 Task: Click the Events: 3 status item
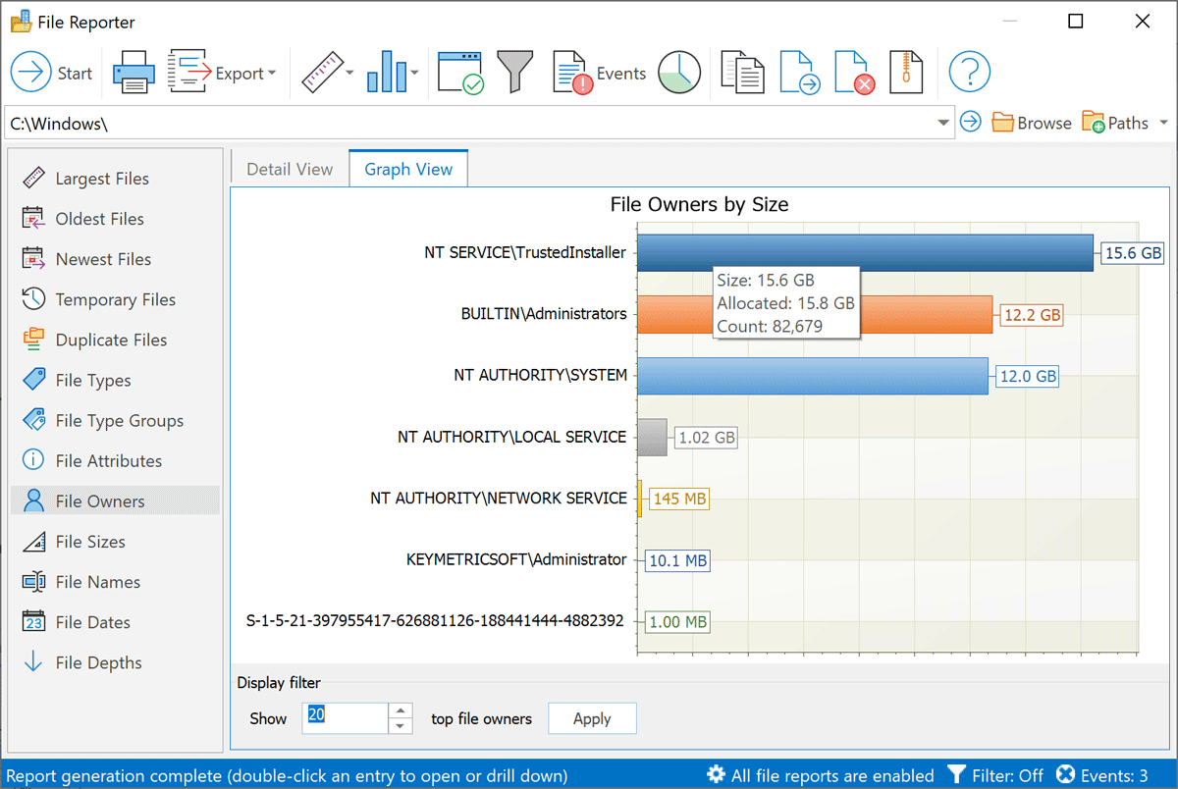tap(1101, 775)
